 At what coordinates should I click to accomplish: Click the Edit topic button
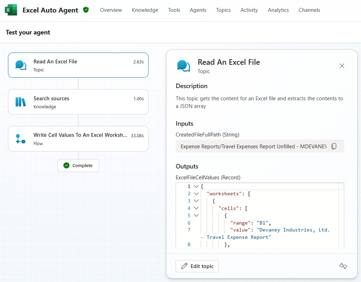click(x=197, y=266)
